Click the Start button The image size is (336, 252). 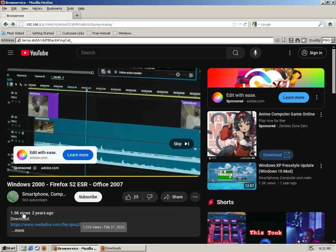click(8, 248)
